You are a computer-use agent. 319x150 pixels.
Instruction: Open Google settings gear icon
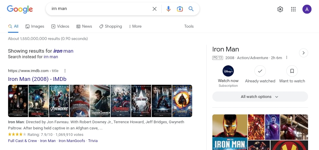pos(280,9)
